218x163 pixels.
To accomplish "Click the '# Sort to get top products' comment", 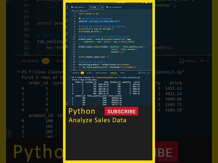I will pyautogui.click(x=92, y=62).
